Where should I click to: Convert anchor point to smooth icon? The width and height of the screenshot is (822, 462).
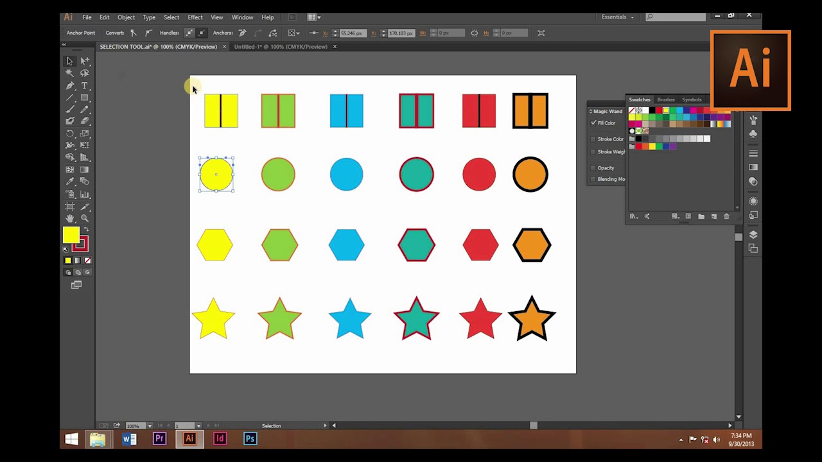tap(148, 33)
